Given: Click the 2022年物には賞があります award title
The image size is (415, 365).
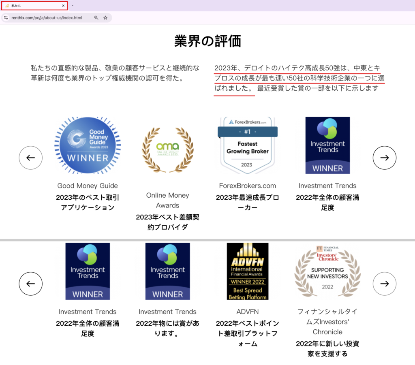Looking at the screenshot, I should 167,328.
